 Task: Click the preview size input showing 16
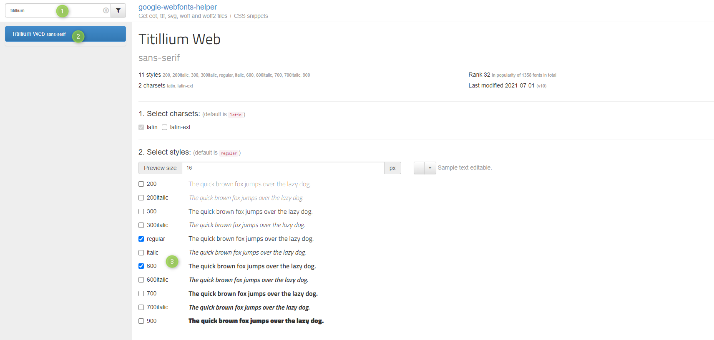[283, 168]
